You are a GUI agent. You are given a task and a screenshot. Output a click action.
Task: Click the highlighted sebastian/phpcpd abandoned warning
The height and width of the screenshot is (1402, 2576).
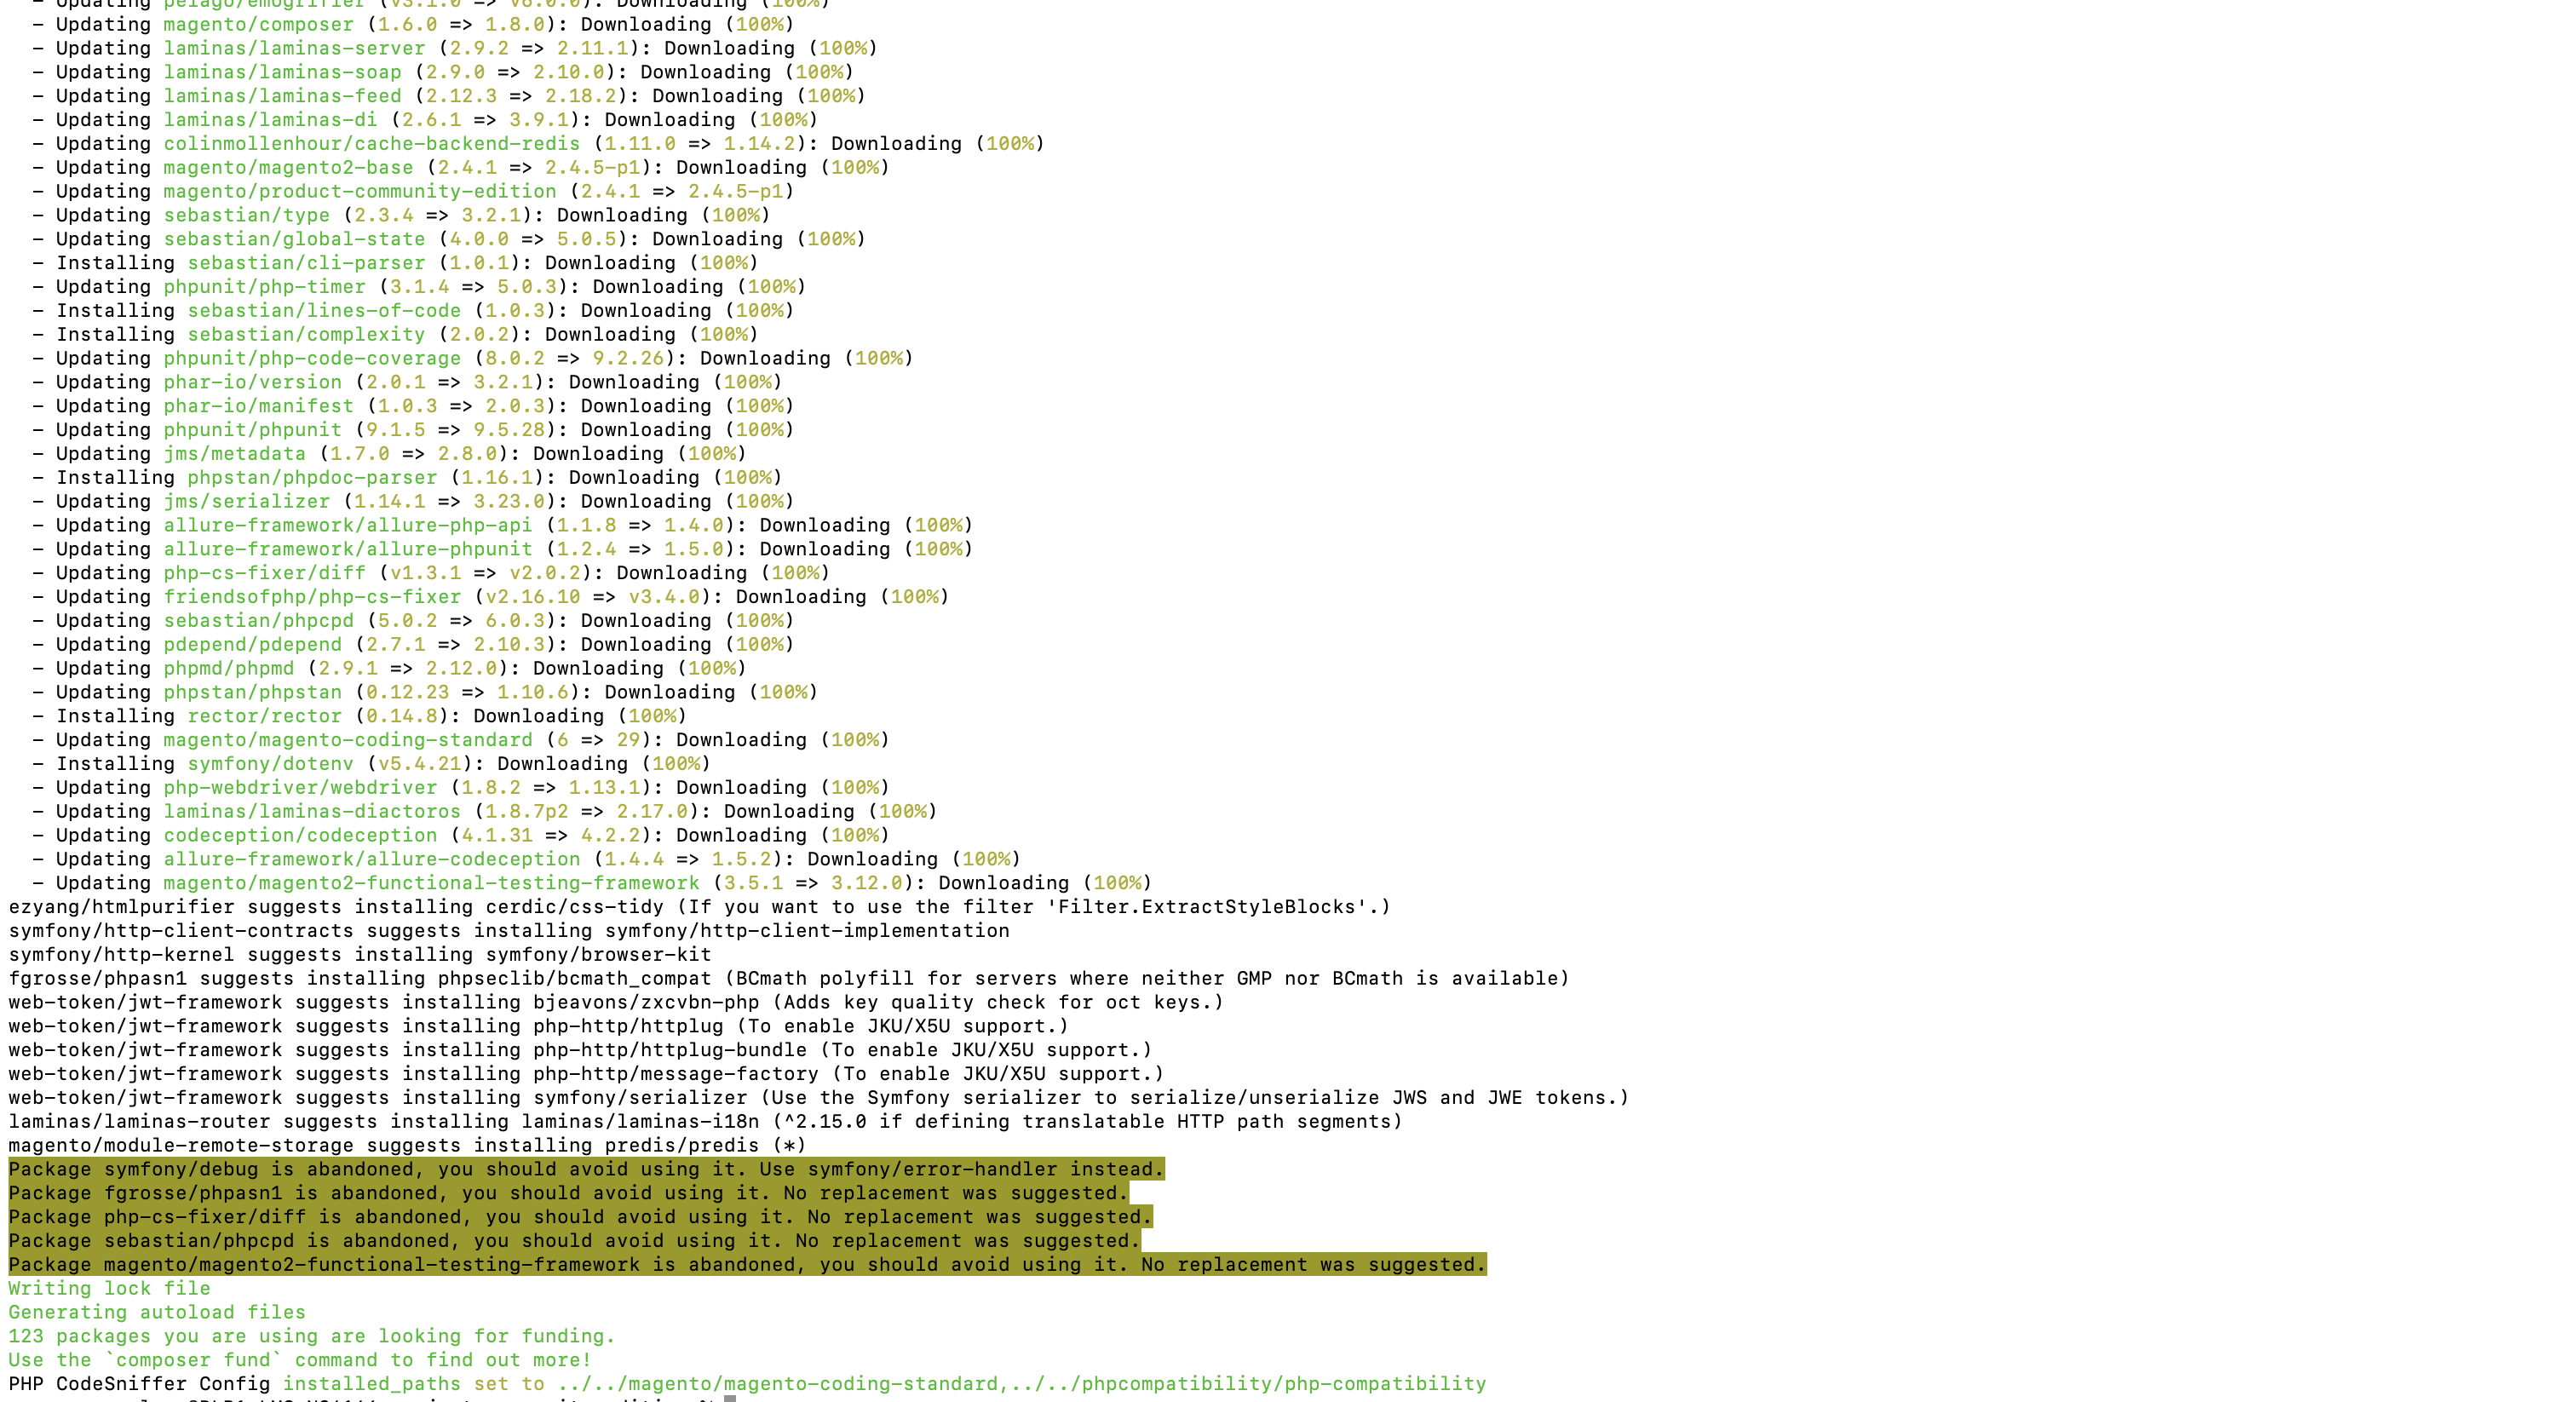(x=574, y=1241)
